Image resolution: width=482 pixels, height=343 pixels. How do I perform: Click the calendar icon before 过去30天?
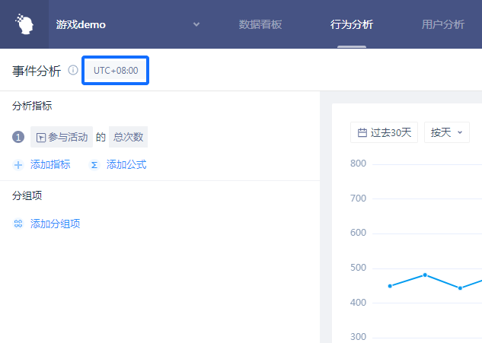coord(362,133)
